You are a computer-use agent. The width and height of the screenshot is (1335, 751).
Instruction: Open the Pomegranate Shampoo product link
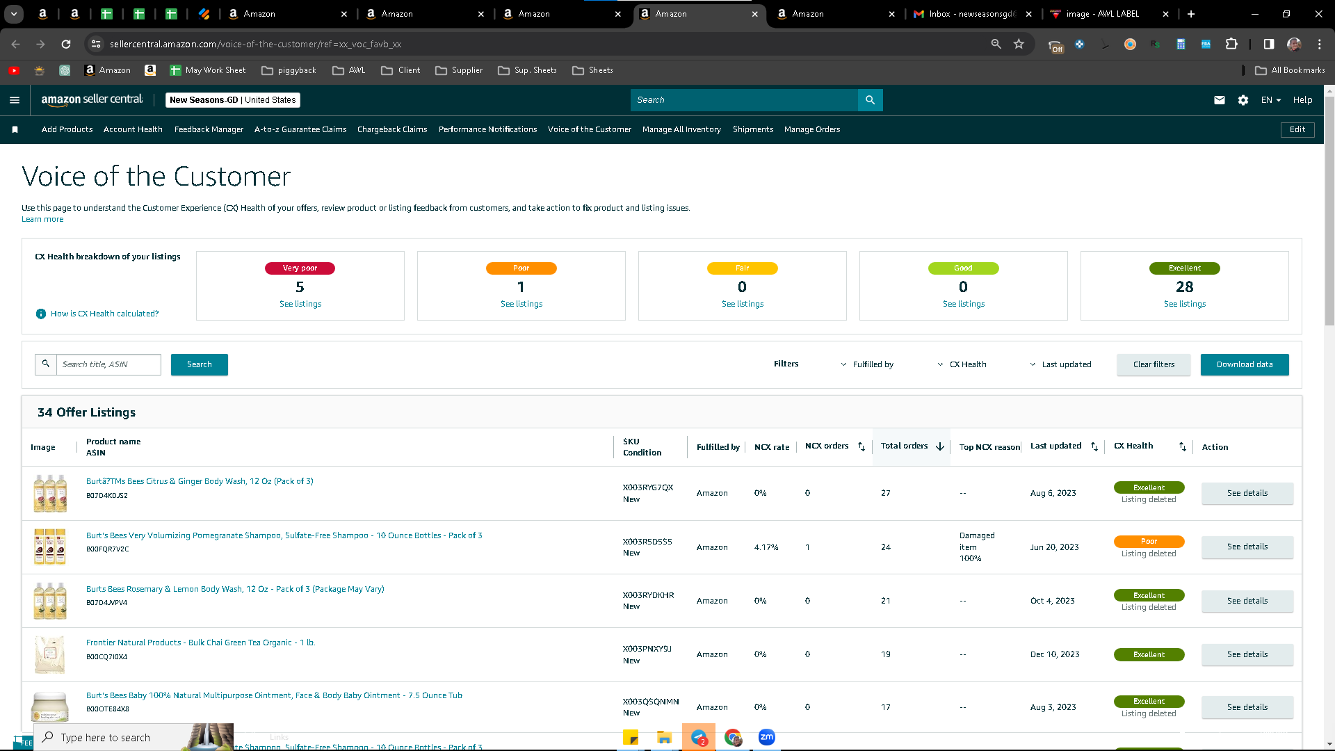coord(284,535)
